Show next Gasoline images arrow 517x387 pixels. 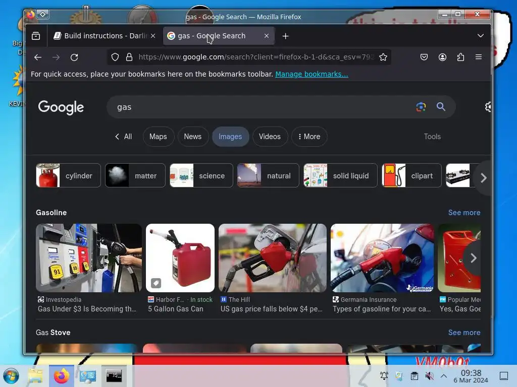[474, 258]
